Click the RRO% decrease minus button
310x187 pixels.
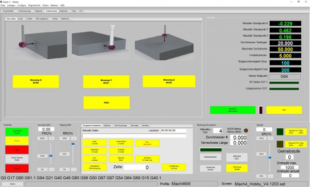[73, 169]
